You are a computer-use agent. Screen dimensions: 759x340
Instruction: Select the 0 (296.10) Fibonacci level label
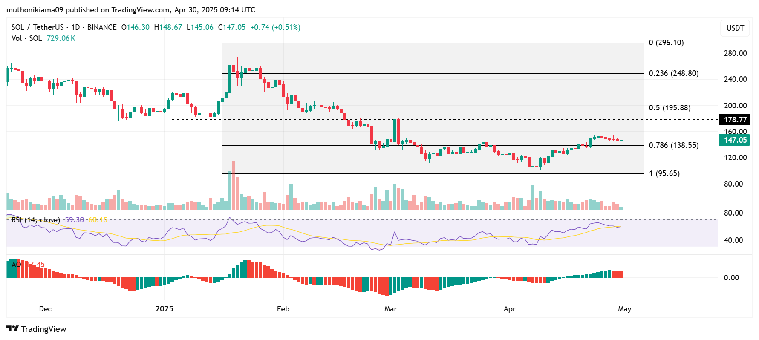(x=666, y=43)
